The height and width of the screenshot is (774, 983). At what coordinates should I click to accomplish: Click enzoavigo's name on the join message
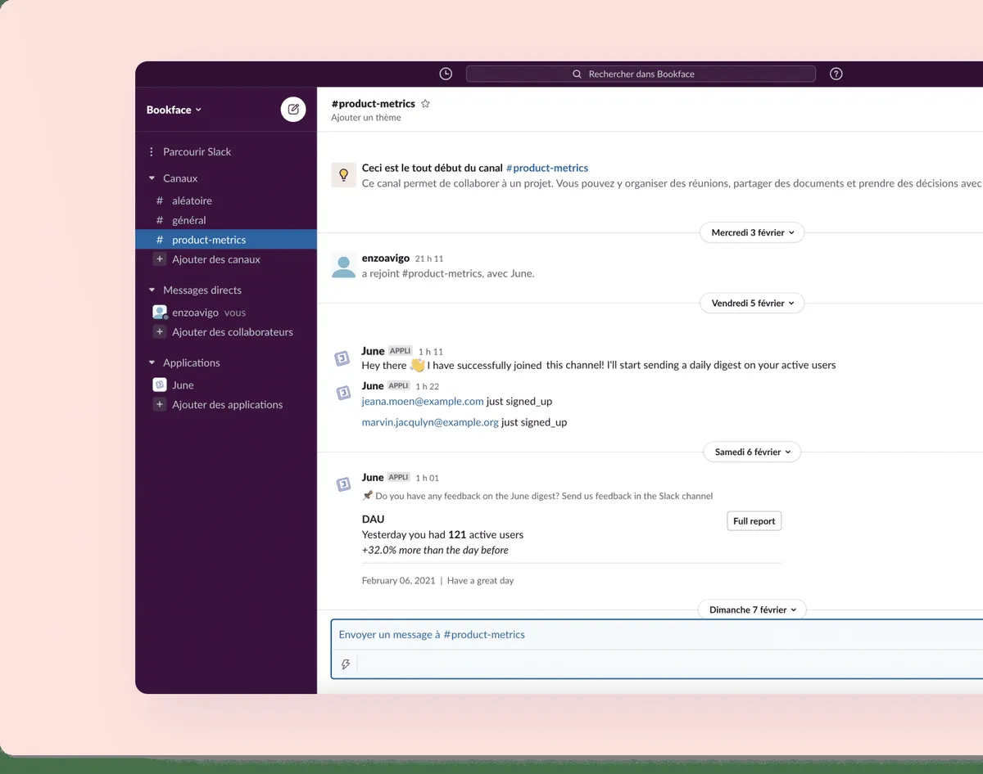386,258
